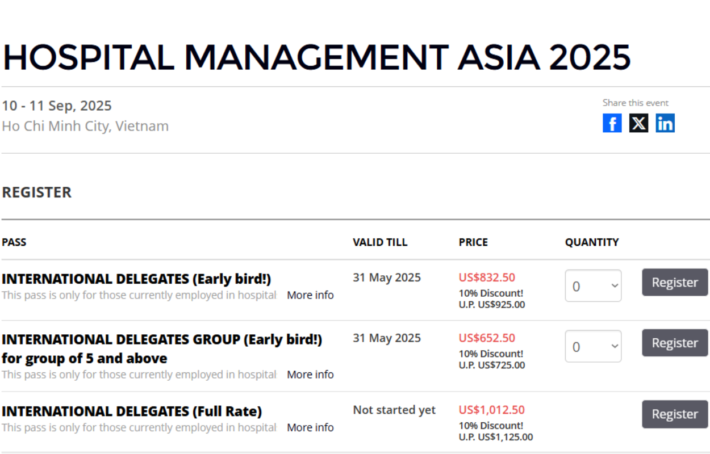The image size is (710, 454).
Task: Click the PRICE column header
Action: [473, 242]
